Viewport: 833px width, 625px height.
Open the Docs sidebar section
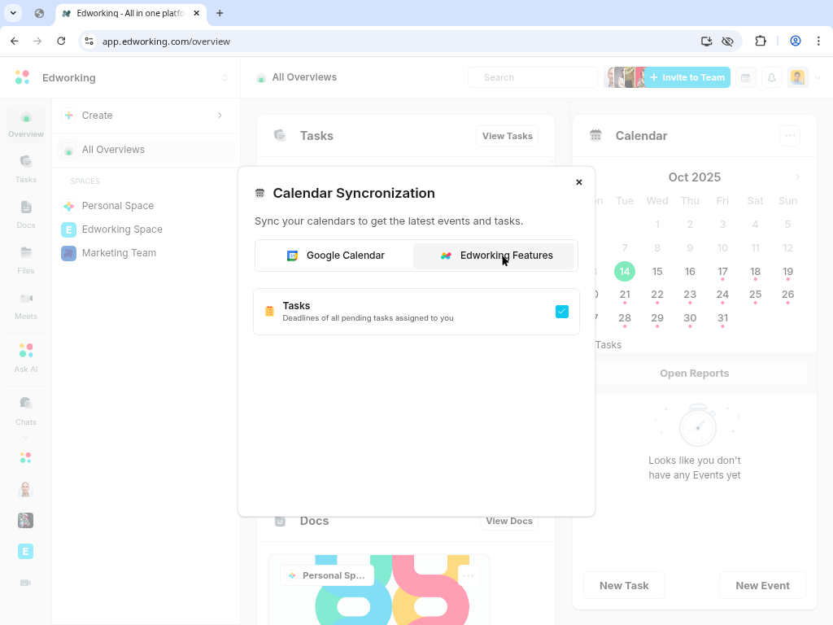[26, 213]
